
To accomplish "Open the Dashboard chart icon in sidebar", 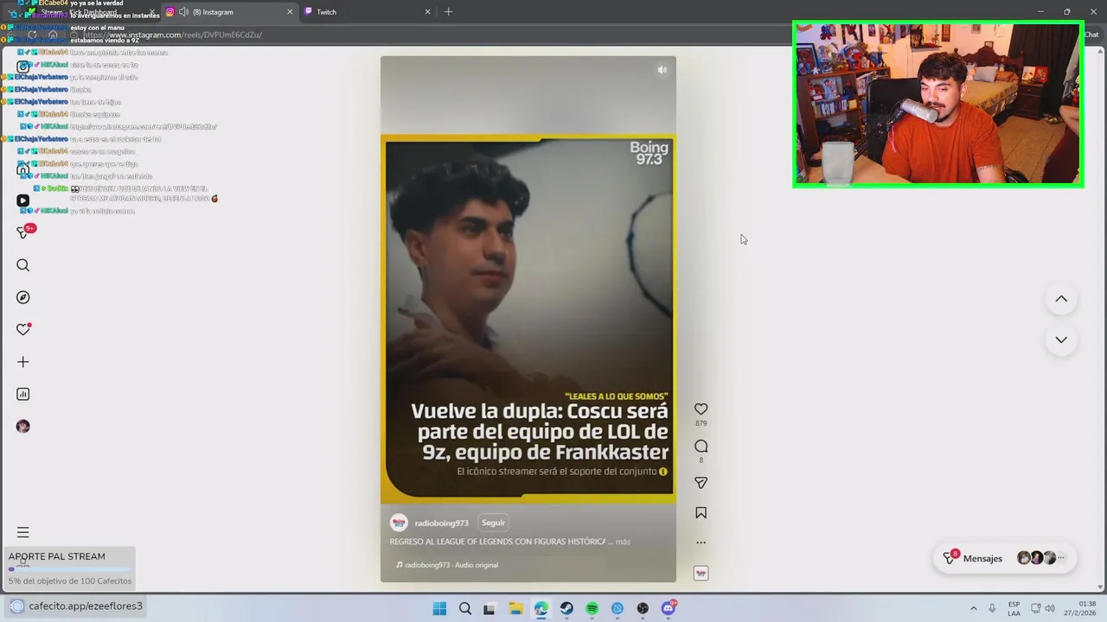I will [23, 394].
